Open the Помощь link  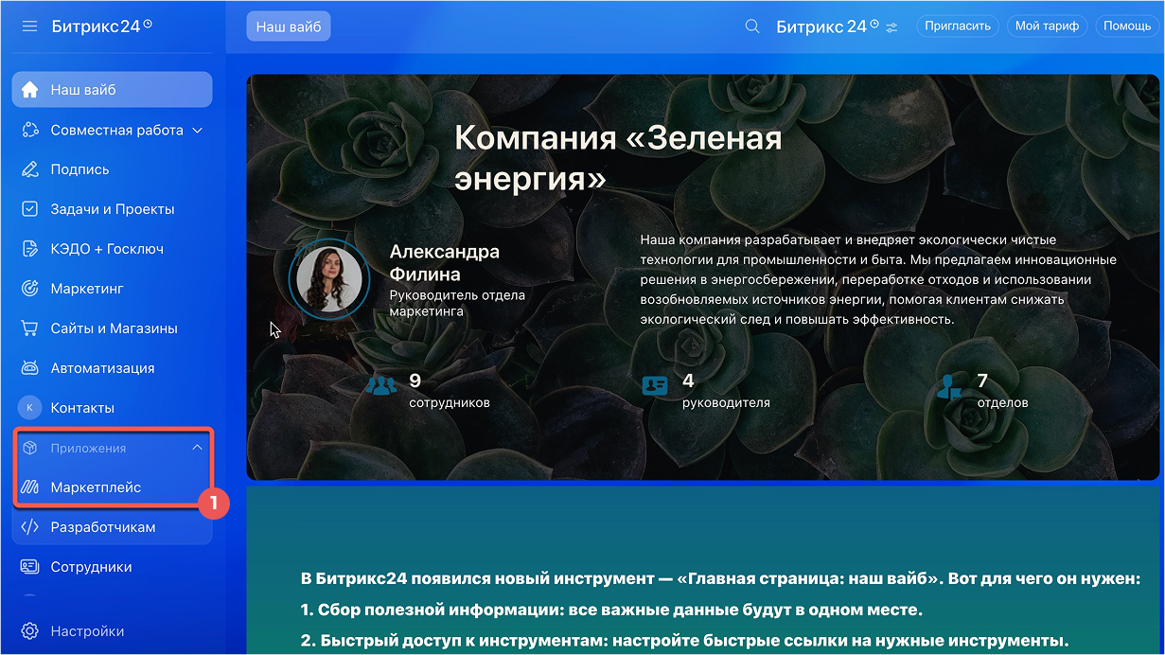pos(1127,26)
